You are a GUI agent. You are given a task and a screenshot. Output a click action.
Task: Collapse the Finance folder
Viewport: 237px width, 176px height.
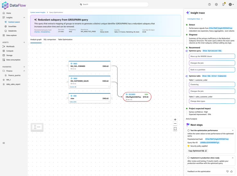point(24,71)
